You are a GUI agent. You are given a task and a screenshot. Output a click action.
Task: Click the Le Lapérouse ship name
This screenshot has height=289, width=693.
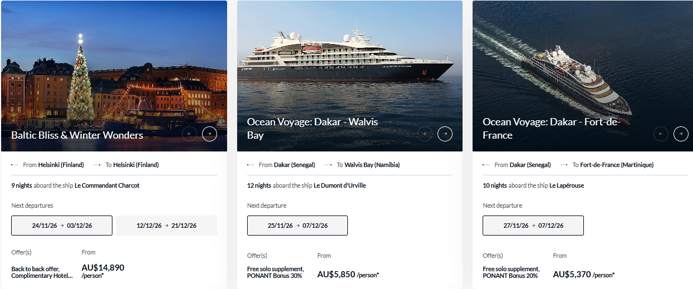[x=567, y=185]
